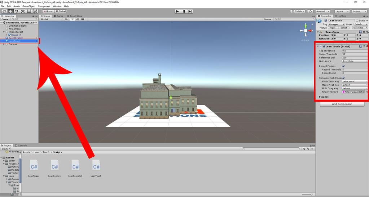Toggle the Static checkbox
This screenshot has width=369, height=197.
pyautogui.click(x=357, y=21)
